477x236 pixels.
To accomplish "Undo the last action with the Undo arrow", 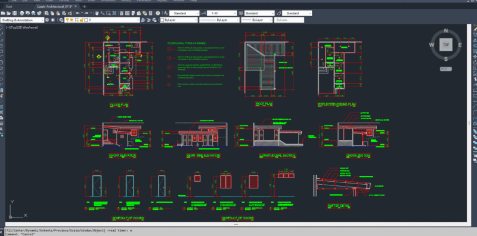I will pyautogui.click(x=78, y=13).
